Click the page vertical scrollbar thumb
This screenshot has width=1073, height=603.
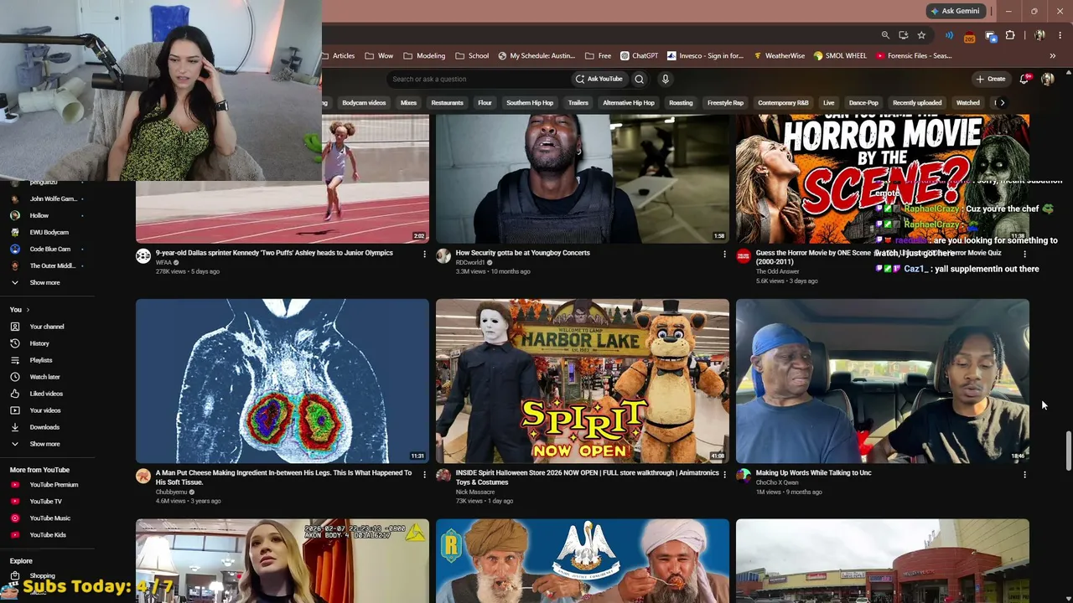[x=1068, y=451]
